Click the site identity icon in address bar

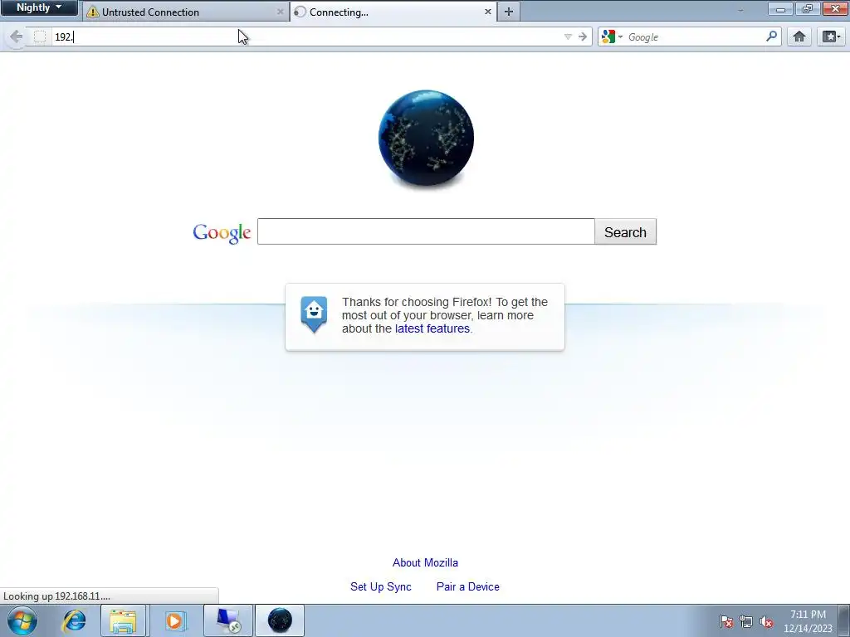click(x=40, y=36)
